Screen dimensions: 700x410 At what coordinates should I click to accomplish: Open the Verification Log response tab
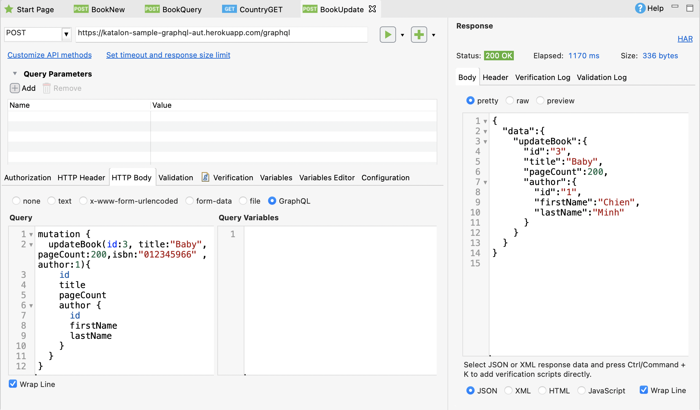click(543, 77)
